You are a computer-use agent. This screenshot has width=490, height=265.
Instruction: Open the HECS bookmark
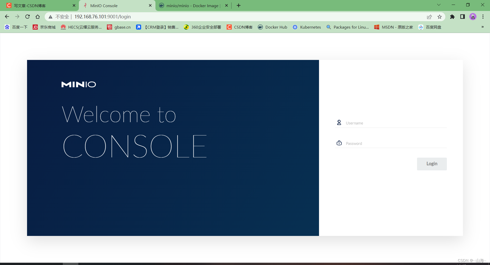tap(81, 27)
